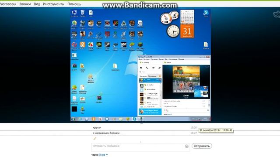
Task: Select the message с командными блоками
Action: (x=106, y=133)
